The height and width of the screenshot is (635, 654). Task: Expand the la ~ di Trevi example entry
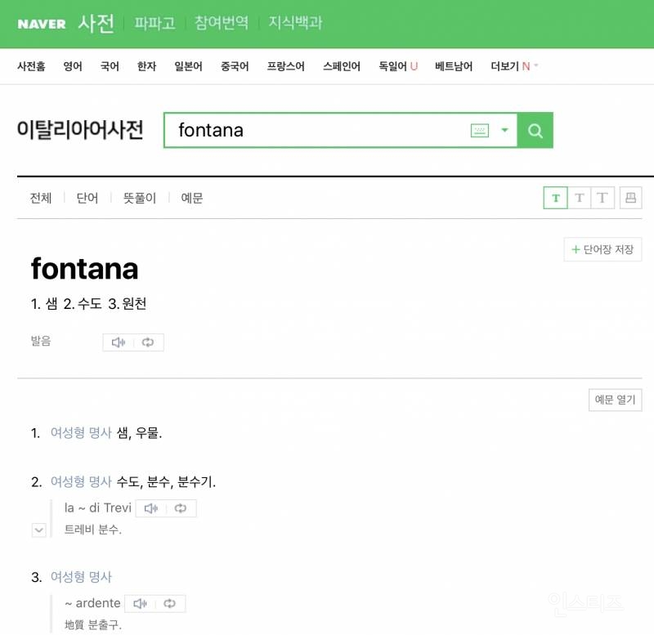[38, 530]
